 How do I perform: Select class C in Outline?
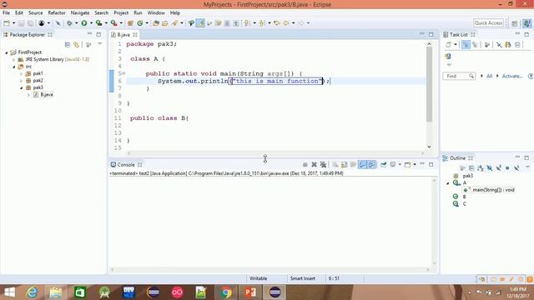[464, 204]
